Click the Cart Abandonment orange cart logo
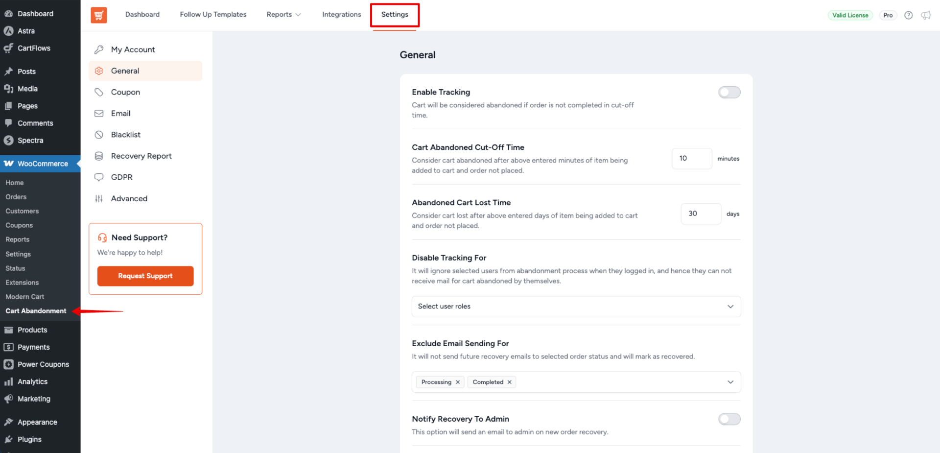940x453 pixels. tap(98, 15)
